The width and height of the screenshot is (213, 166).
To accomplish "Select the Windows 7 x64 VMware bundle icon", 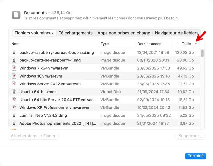I will tap(14, 68).
